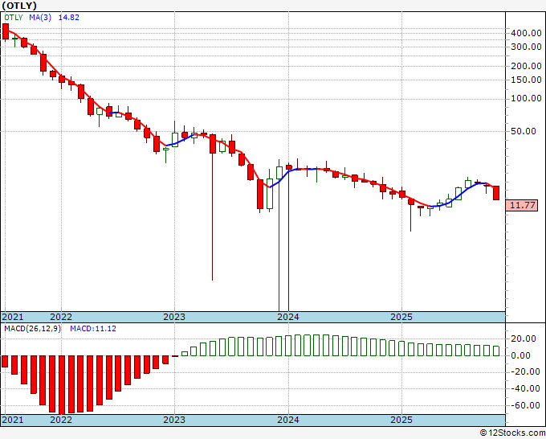Click the MACD(26,12,9) indicator label
This screenshot has width=546, height=439.
pyautogui.click(x=32, y=329)
